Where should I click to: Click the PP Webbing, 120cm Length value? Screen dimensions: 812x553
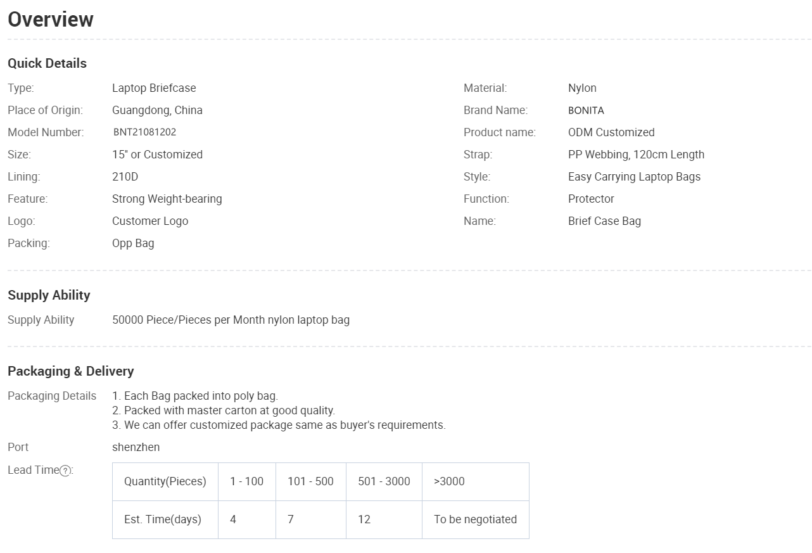[x=636, y=155]
